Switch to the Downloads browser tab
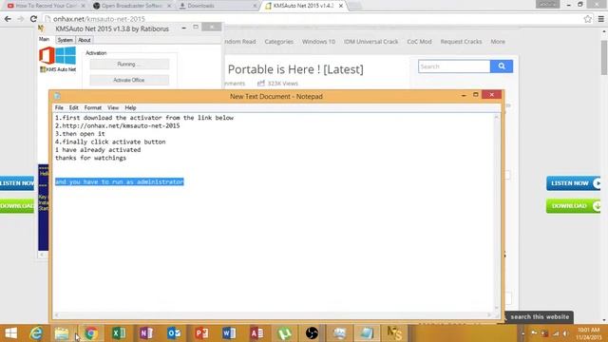This screenshot has width=608, height=342. pyautogui.click(x=218, y=6)
